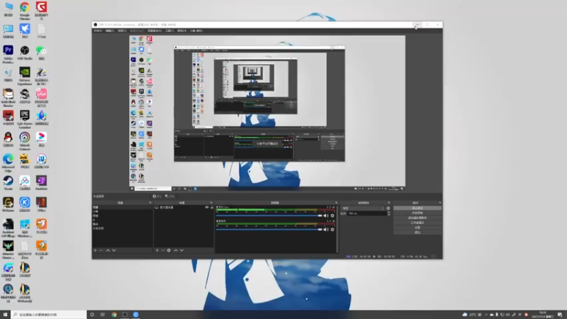Remove selected scene with the minus icon
Image resolution: width=567 pixels, height=319 pixels.
click(x=101, y=250)
